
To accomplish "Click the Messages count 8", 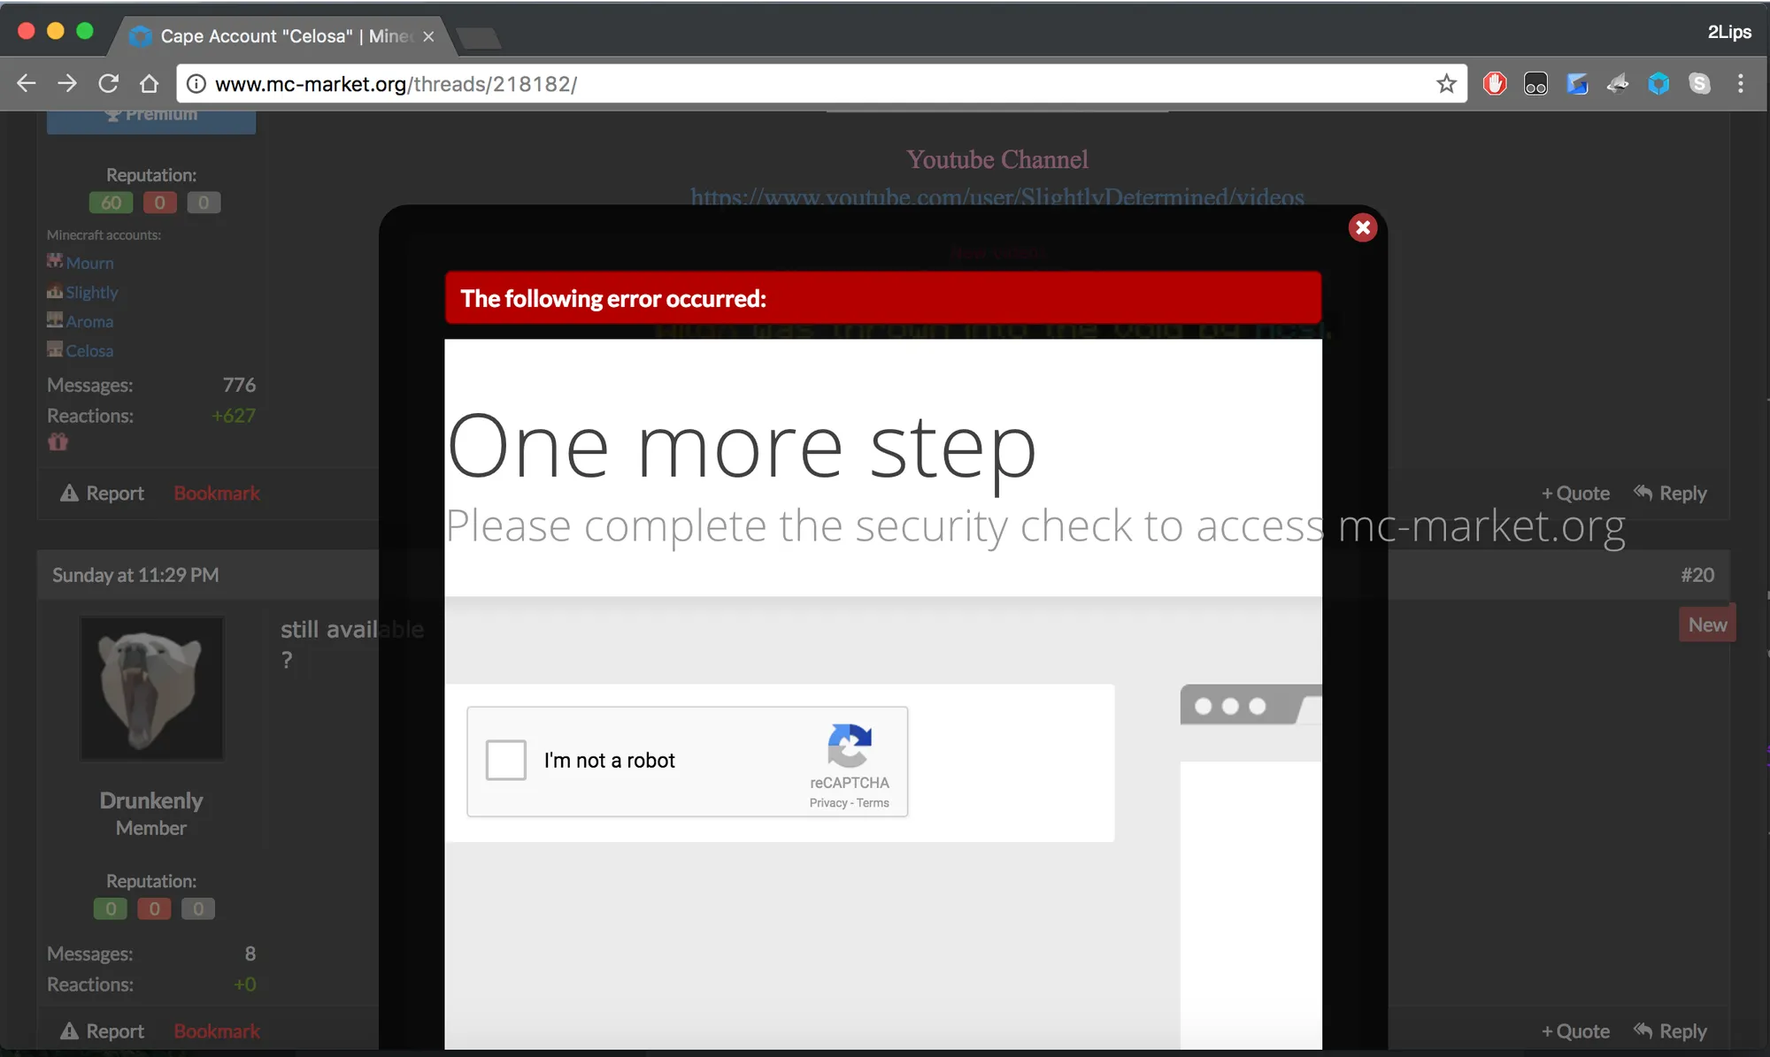I will coord(250,954).
